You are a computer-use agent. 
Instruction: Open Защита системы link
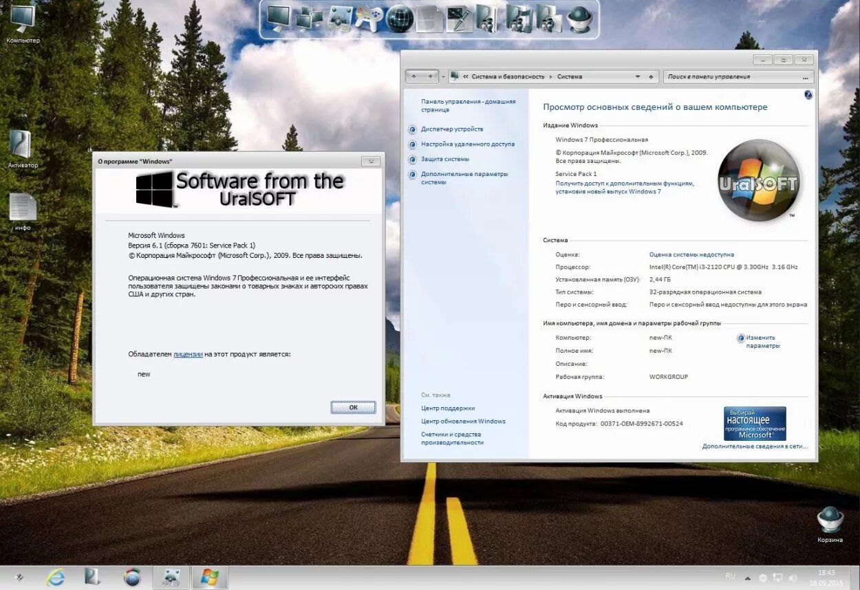coord(445,160)
